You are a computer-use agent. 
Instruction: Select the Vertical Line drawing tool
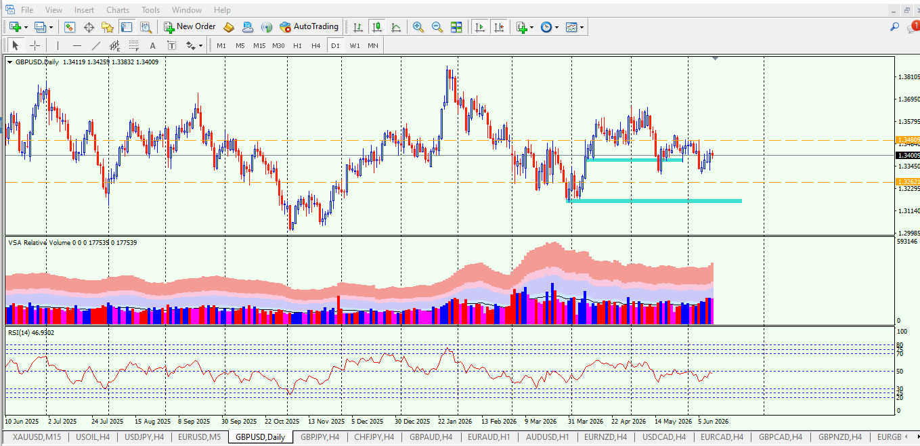[x=58, y=45]
